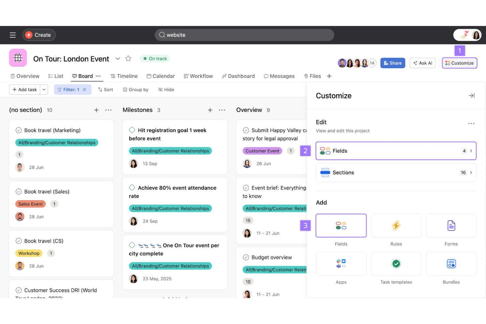This screenshot has width=486, height=324.
Task: Star the On Tour: London Event project
Action: (x=128, y=58)
